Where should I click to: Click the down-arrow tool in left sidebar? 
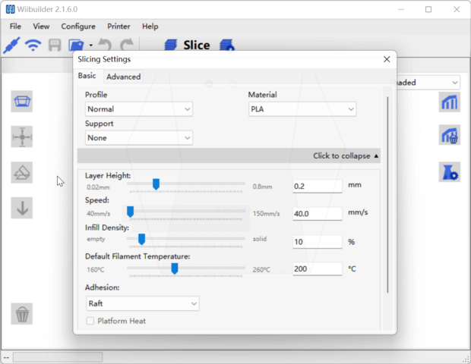tap(22, 208)
